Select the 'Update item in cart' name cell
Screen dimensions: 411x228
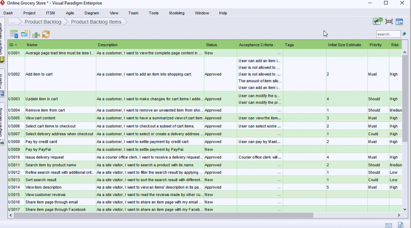[x=61, y=99]
